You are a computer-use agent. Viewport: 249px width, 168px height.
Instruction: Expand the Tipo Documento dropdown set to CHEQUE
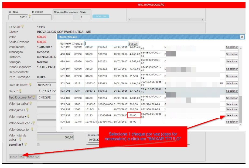click(x=47, y=97)
